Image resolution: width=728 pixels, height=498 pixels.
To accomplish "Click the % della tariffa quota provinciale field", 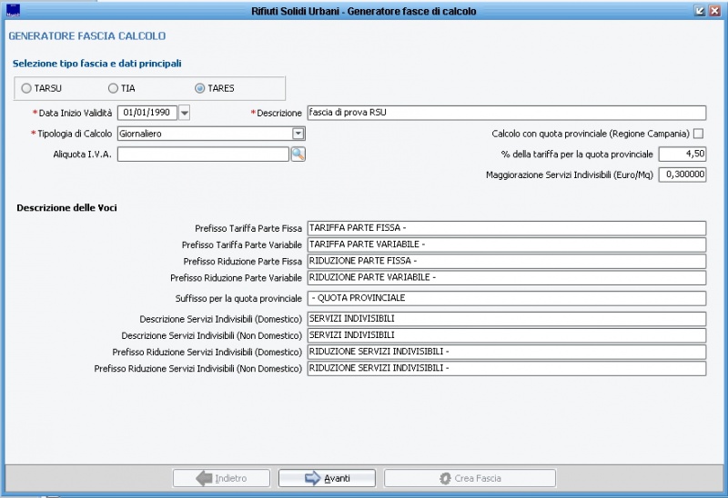I will (x=682, y=154).
